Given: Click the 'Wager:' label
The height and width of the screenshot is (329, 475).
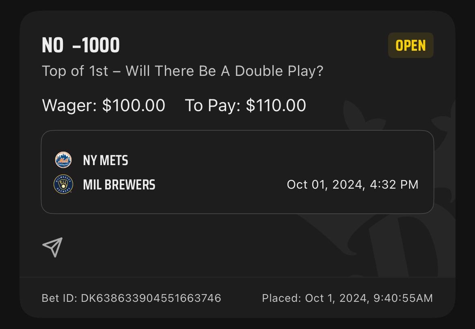Looking at the screenshot, I should pos(69,105).
